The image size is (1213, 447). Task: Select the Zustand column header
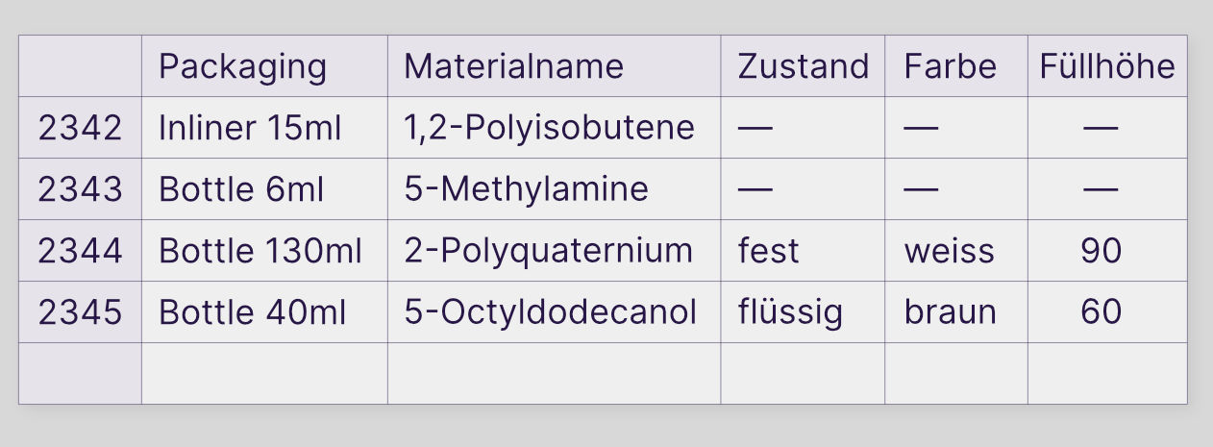click(803, 66)
